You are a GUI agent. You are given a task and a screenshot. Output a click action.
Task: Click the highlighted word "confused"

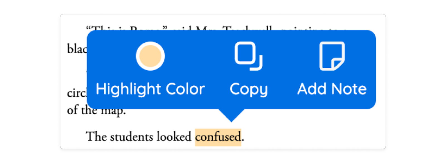pos(218,137)
